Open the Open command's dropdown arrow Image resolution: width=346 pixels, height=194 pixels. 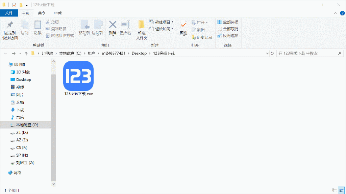[x=207, y=23]
